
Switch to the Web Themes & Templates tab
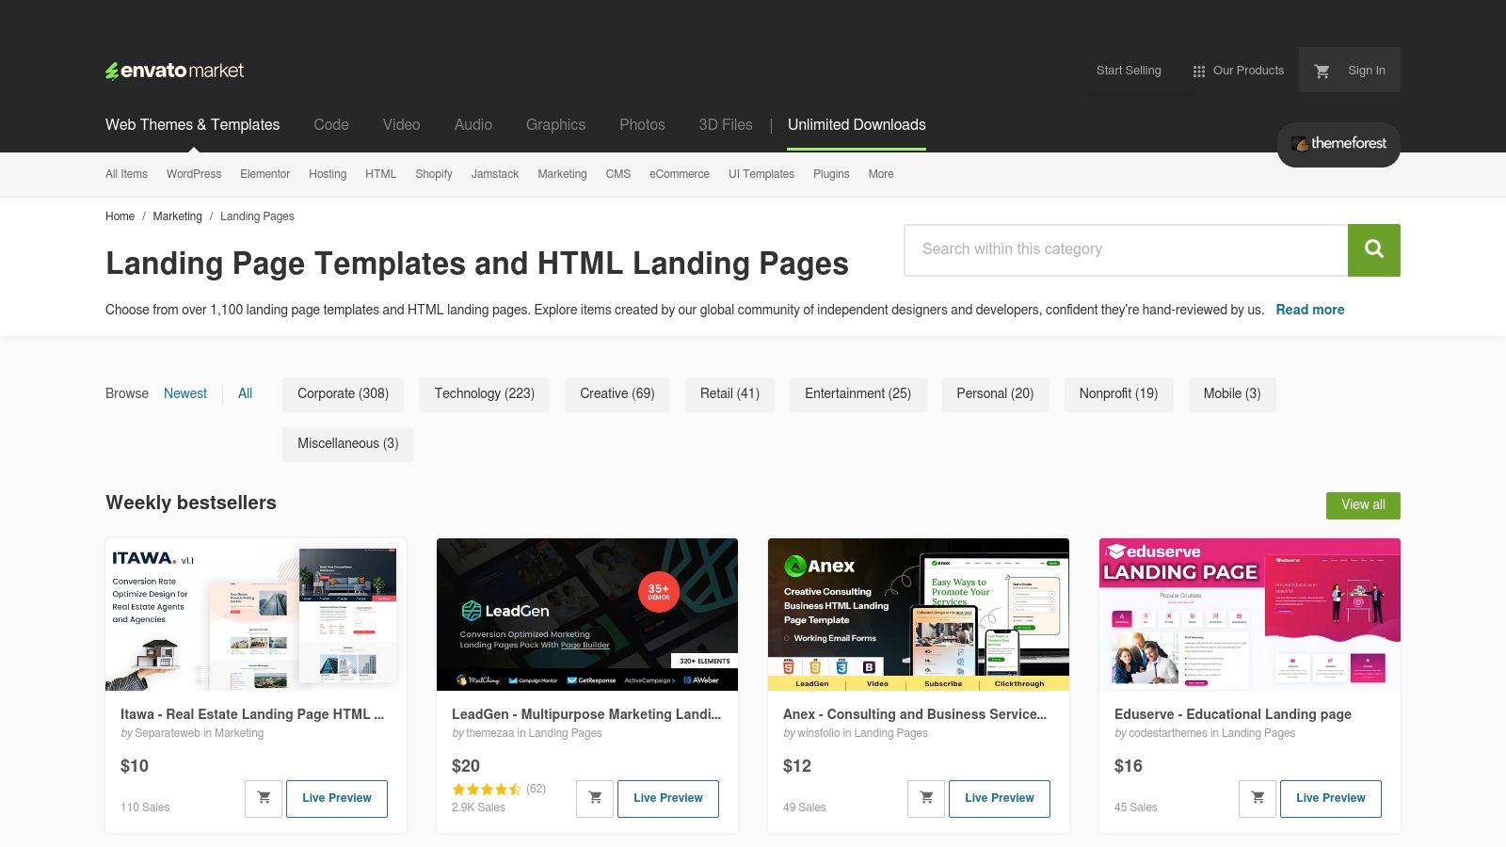[192, 124]
